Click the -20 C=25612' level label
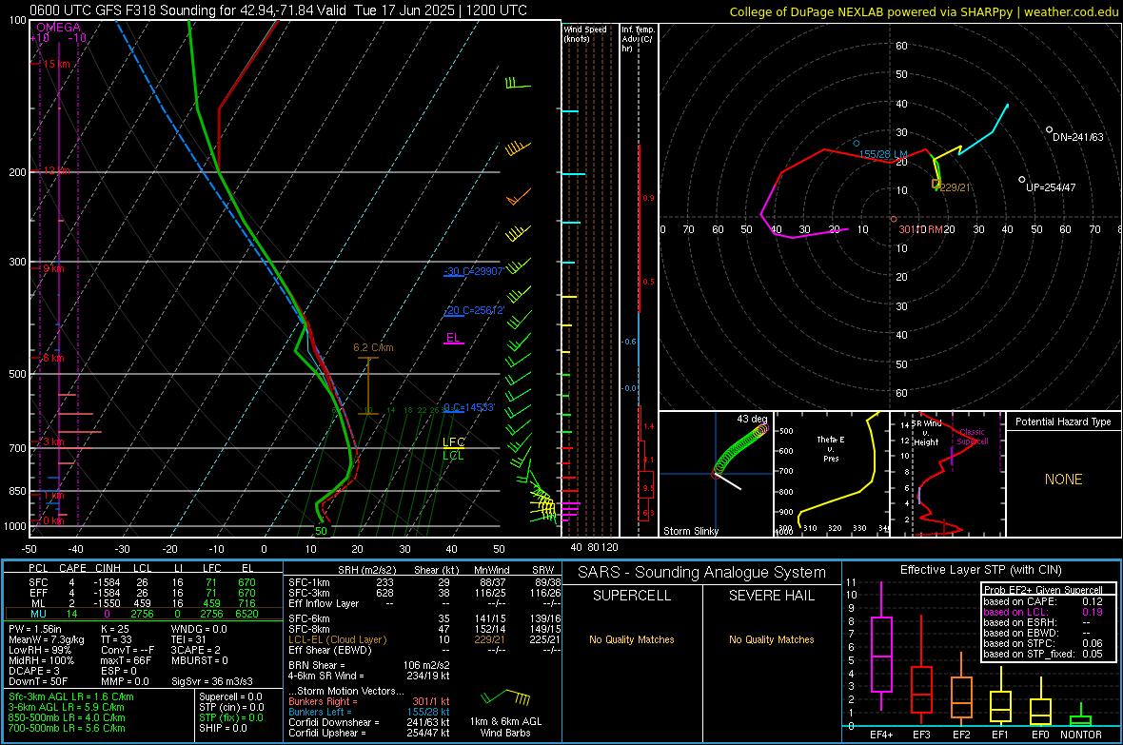This screenshot has width=1123, height=745. coord(474,310)
